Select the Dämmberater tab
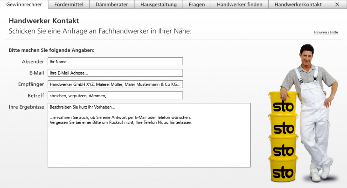 [x=112, y=4]
